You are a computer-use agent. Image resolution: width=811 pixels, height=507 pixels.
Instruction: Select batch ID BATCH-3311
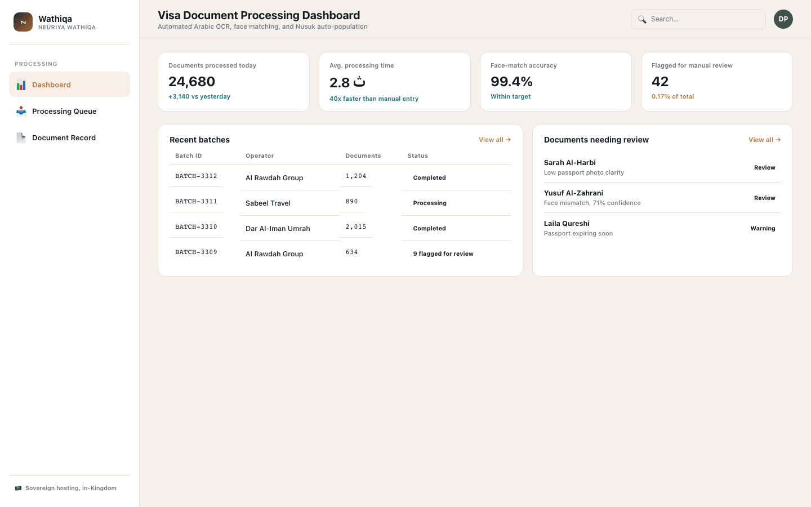click(196, 202)
